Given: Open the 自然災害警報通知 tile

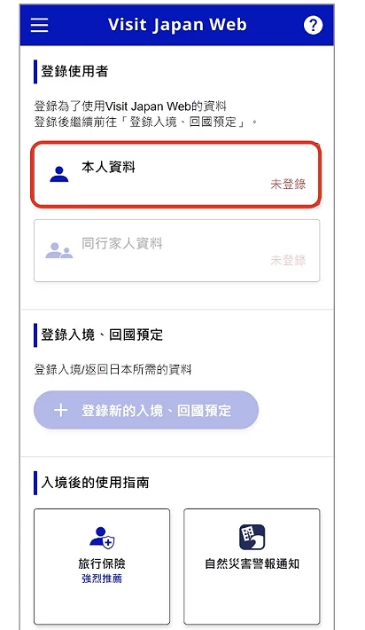Looking at the screenshot, I should (252, 566).
